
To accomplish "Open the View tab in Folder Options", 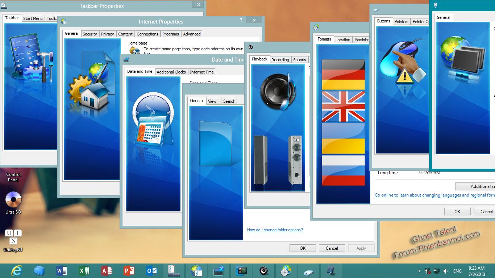I will (x=212, y=101).
